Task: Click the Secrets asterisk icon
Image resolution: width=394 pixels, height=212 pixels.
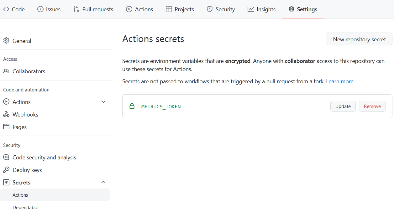Action: click(x=6, y=182)
